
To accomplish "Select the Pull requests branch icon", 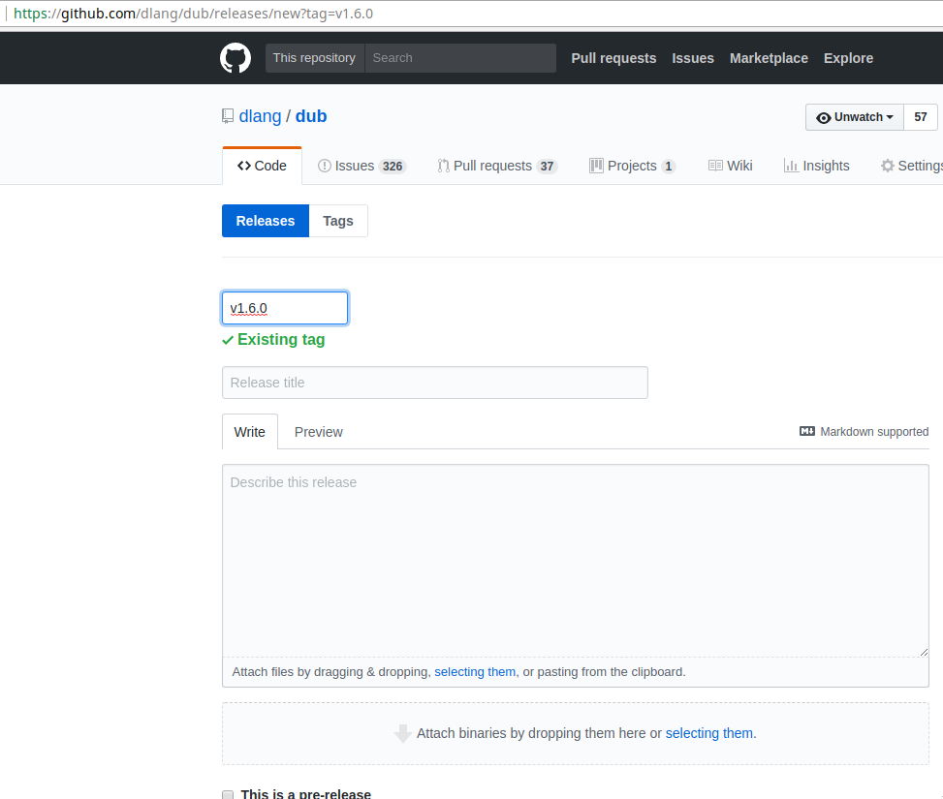I will coord(444,166).
